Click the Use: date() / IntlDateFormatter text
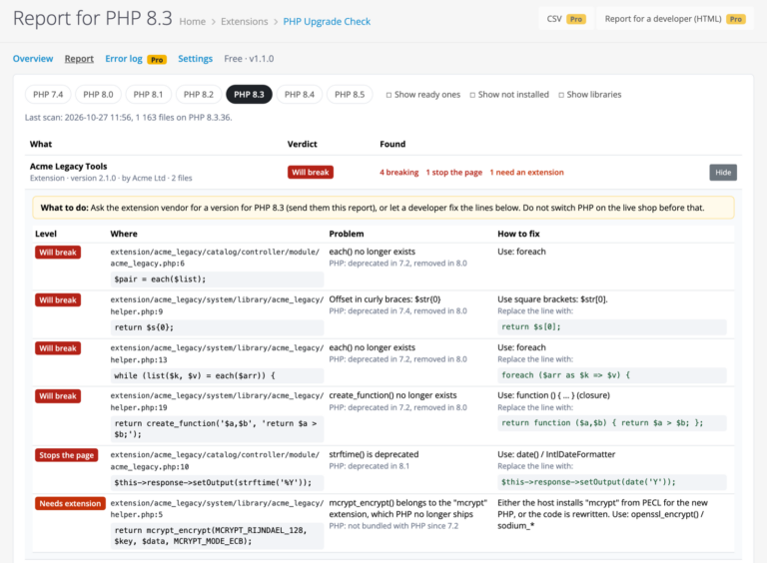767x563 pixels. click(556, 454)
